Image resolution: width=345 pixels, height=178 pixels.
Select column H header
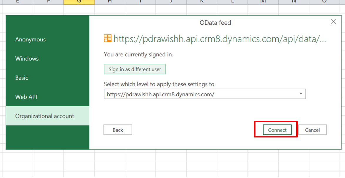[x=110, y=2]
